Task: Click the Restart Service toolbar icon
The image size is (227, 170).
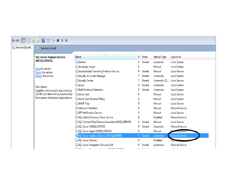Action: (66, 41)
